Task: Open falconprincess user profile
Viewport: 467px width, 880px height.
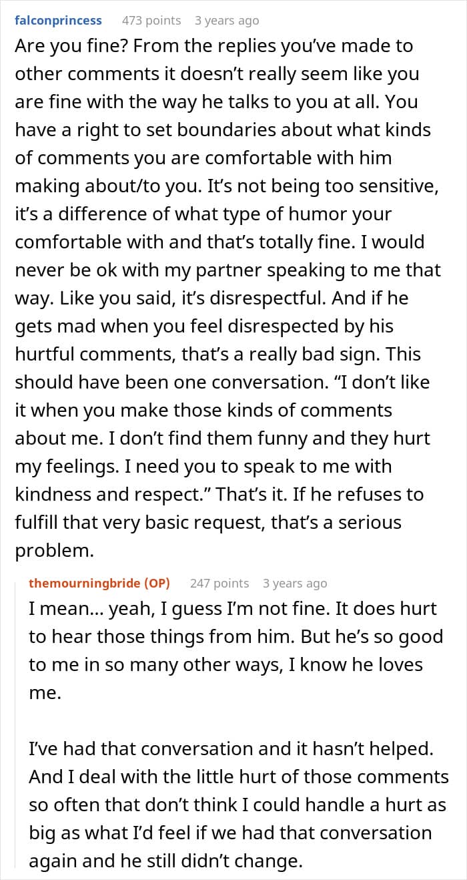Action: [59, 21]
